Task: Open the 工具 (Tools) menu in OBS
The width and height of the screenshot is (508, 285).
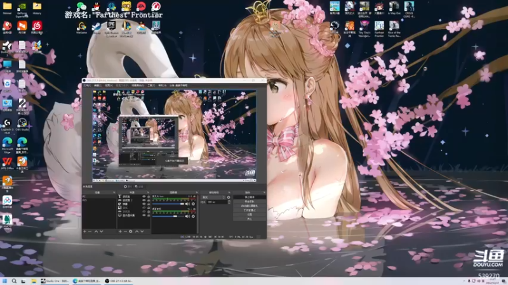Action: tap(151, 85)
